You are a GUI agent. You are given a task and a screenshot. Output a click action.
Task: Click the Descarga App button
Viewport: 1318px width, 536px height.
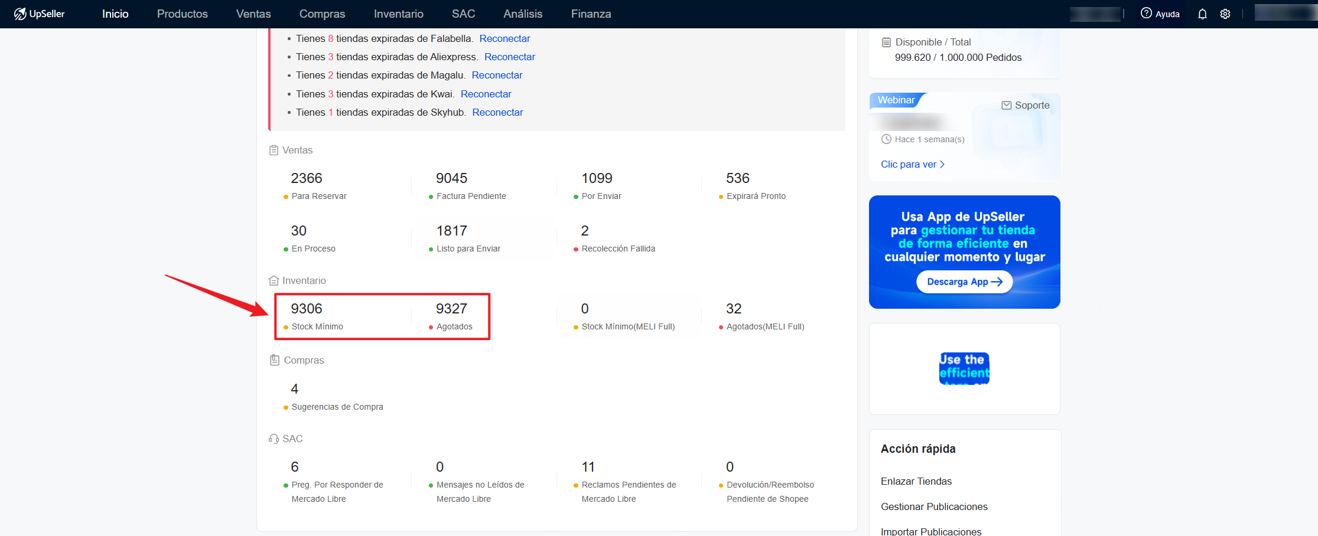(965, 282)
